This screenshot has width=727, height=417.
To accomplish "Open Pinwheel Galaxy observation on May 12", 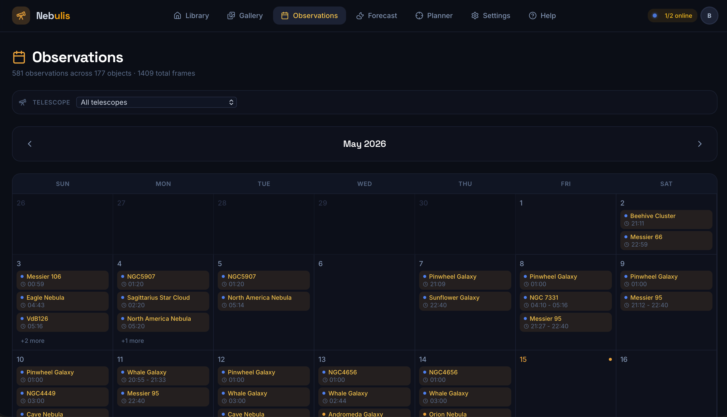I will [264, 376].
